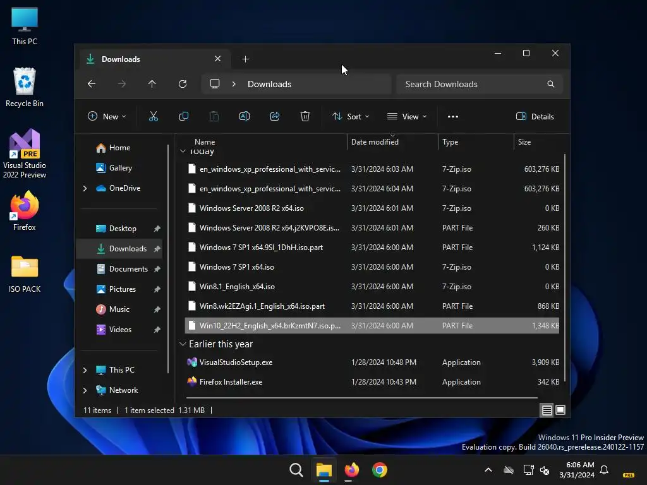Open Music in navigation pane

[119, 309]
